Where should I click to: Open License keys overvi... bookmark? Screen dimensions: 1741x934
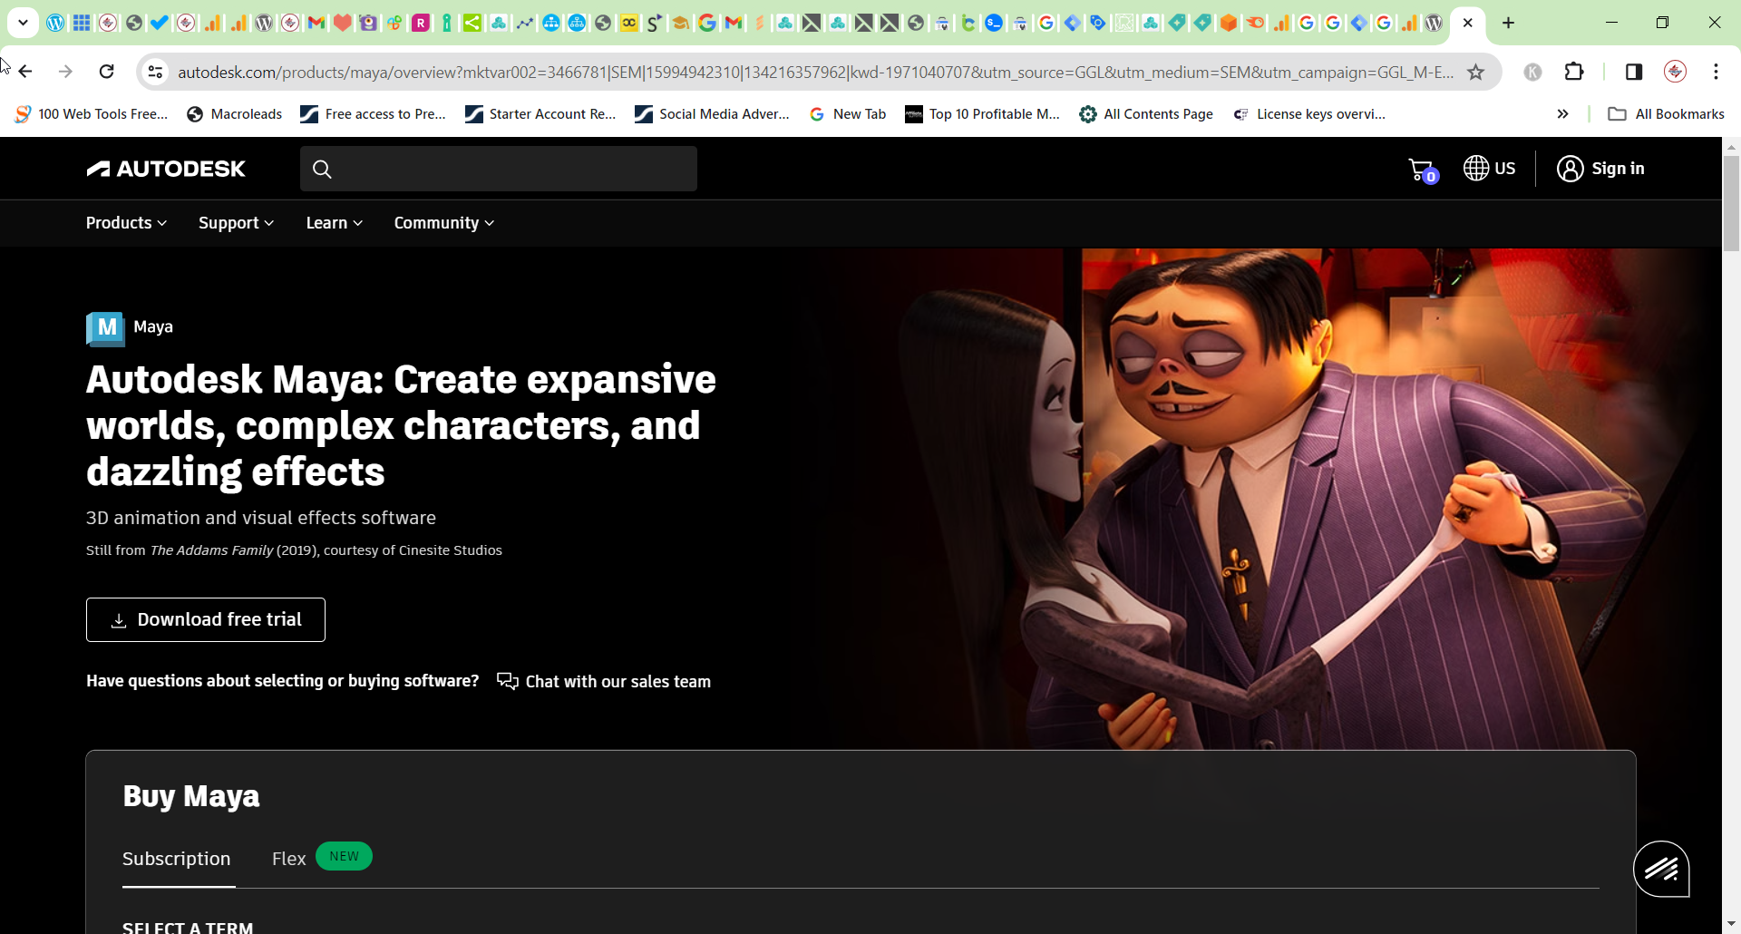pos(1309,113)
